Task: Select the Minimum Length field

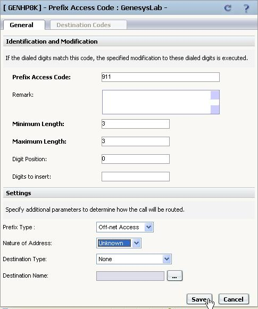Action: tap(136, 124)
